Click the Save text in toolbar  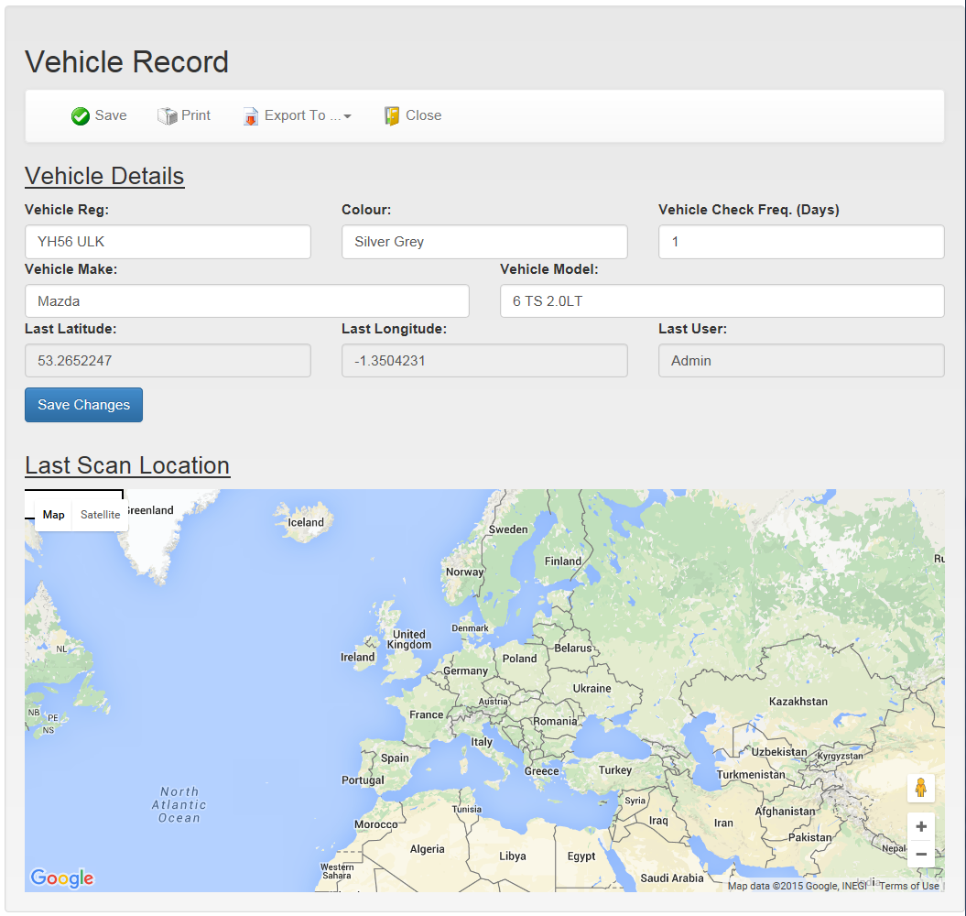111,115
